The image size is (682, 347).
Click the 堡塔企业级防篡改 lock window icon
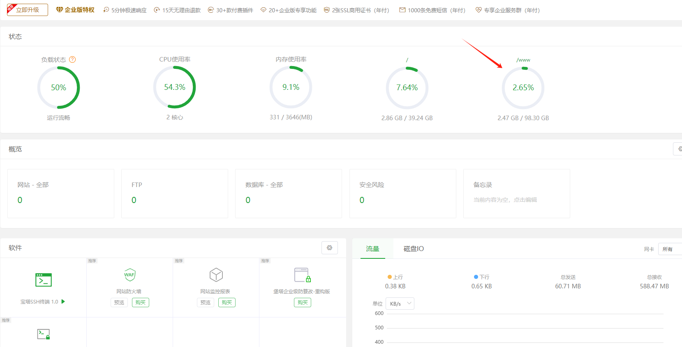point(303,275)
